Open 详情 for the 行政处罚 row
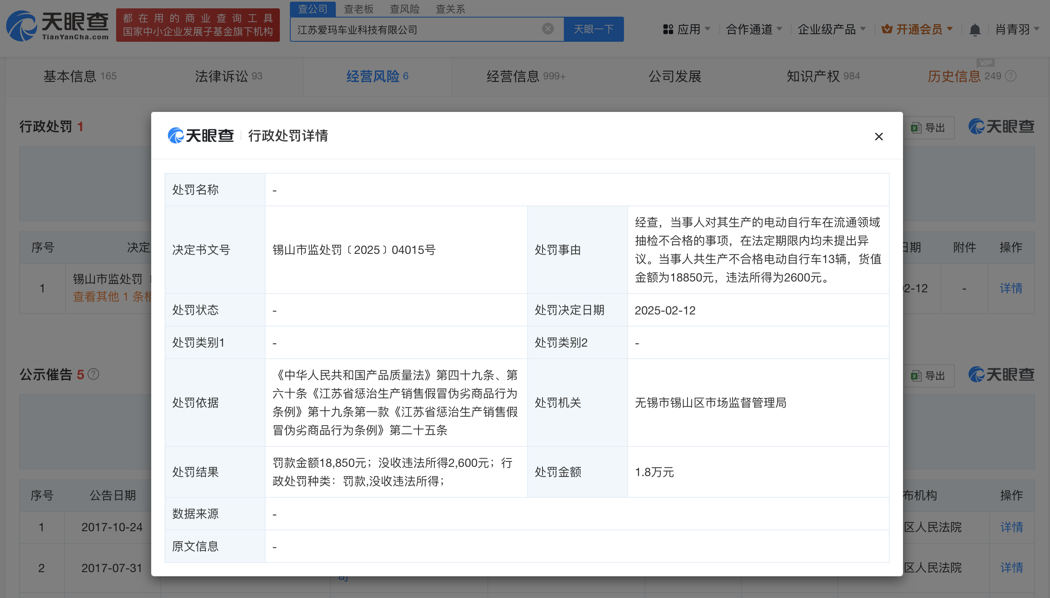Image resolution: width=1050 pixels, height=598 pixels. pyautogui.click(x=1011, y=288)
